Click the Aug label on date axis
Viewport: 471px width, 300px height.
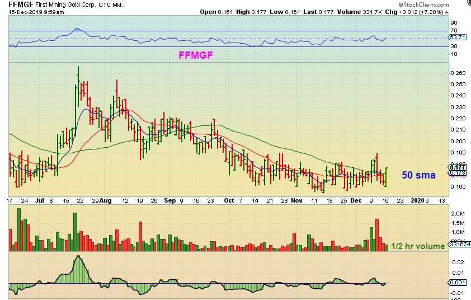click(105, 200)
